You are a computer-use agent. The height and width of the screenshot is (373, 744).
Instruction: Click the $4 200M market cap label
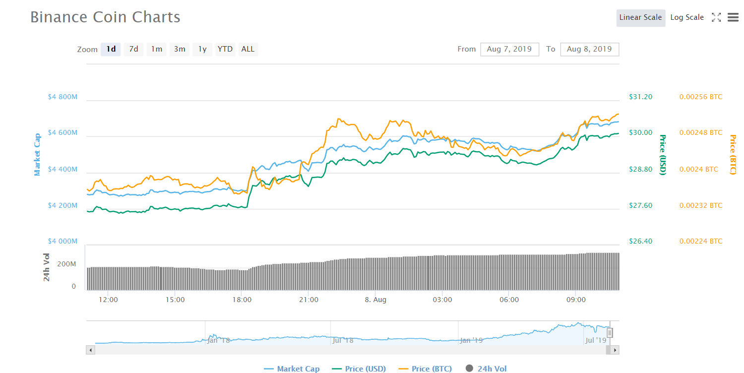tap(62, 205)
